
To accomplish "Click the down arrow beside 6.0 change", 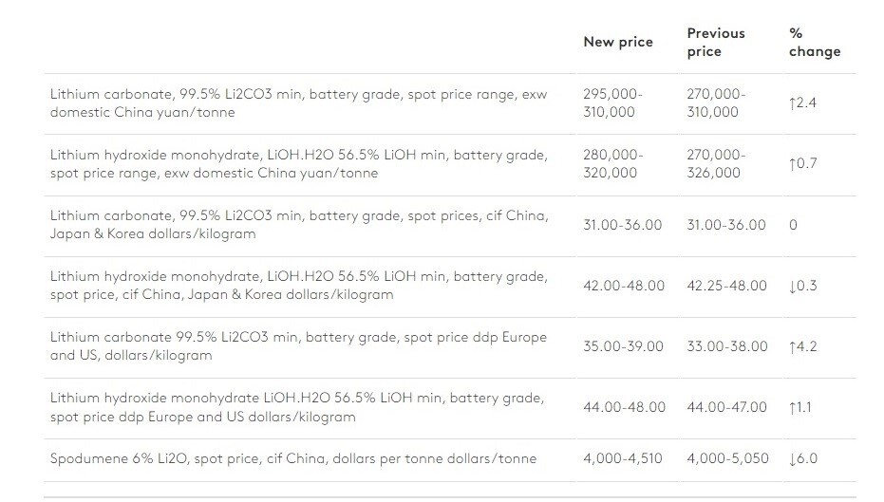I will tap(792, 459).
